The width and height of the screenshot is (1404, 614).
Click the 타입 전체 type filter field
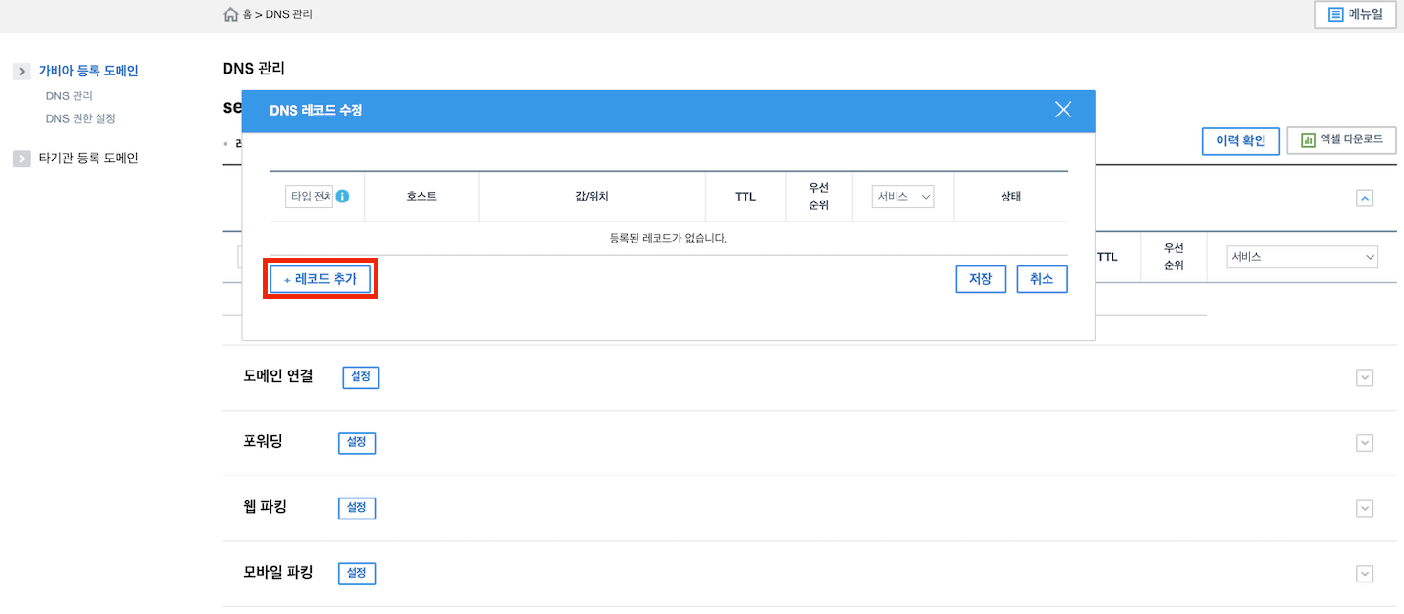(x=309, y=197)
